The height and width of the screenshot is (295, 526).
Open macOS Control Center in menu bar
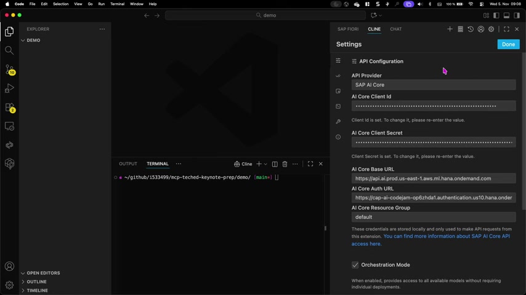pos(482,4)
